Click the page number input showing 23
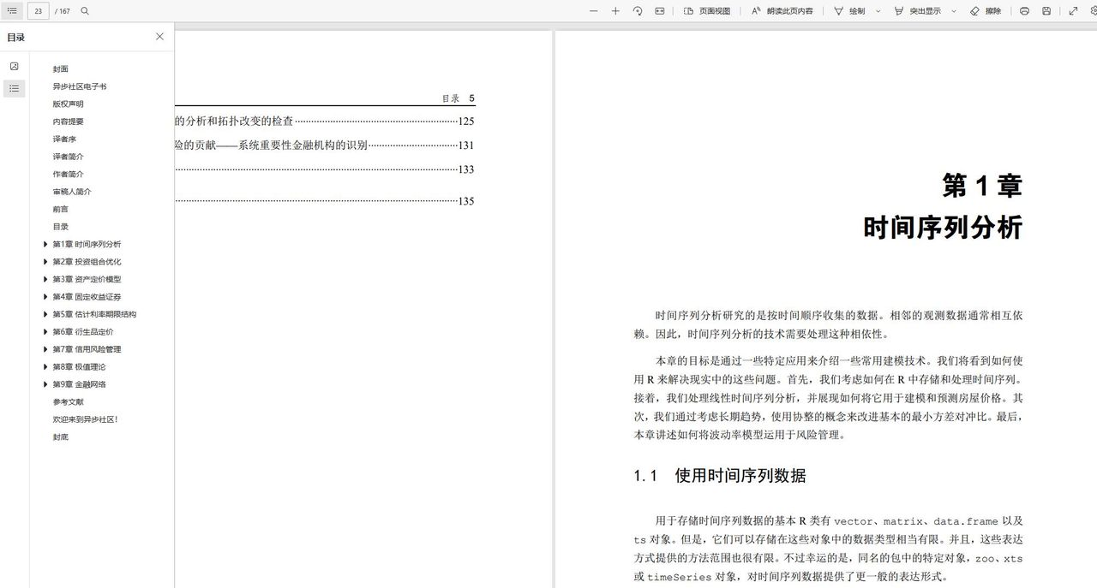Viewport: 1097px width, 588px height. [x=38, y=11]
